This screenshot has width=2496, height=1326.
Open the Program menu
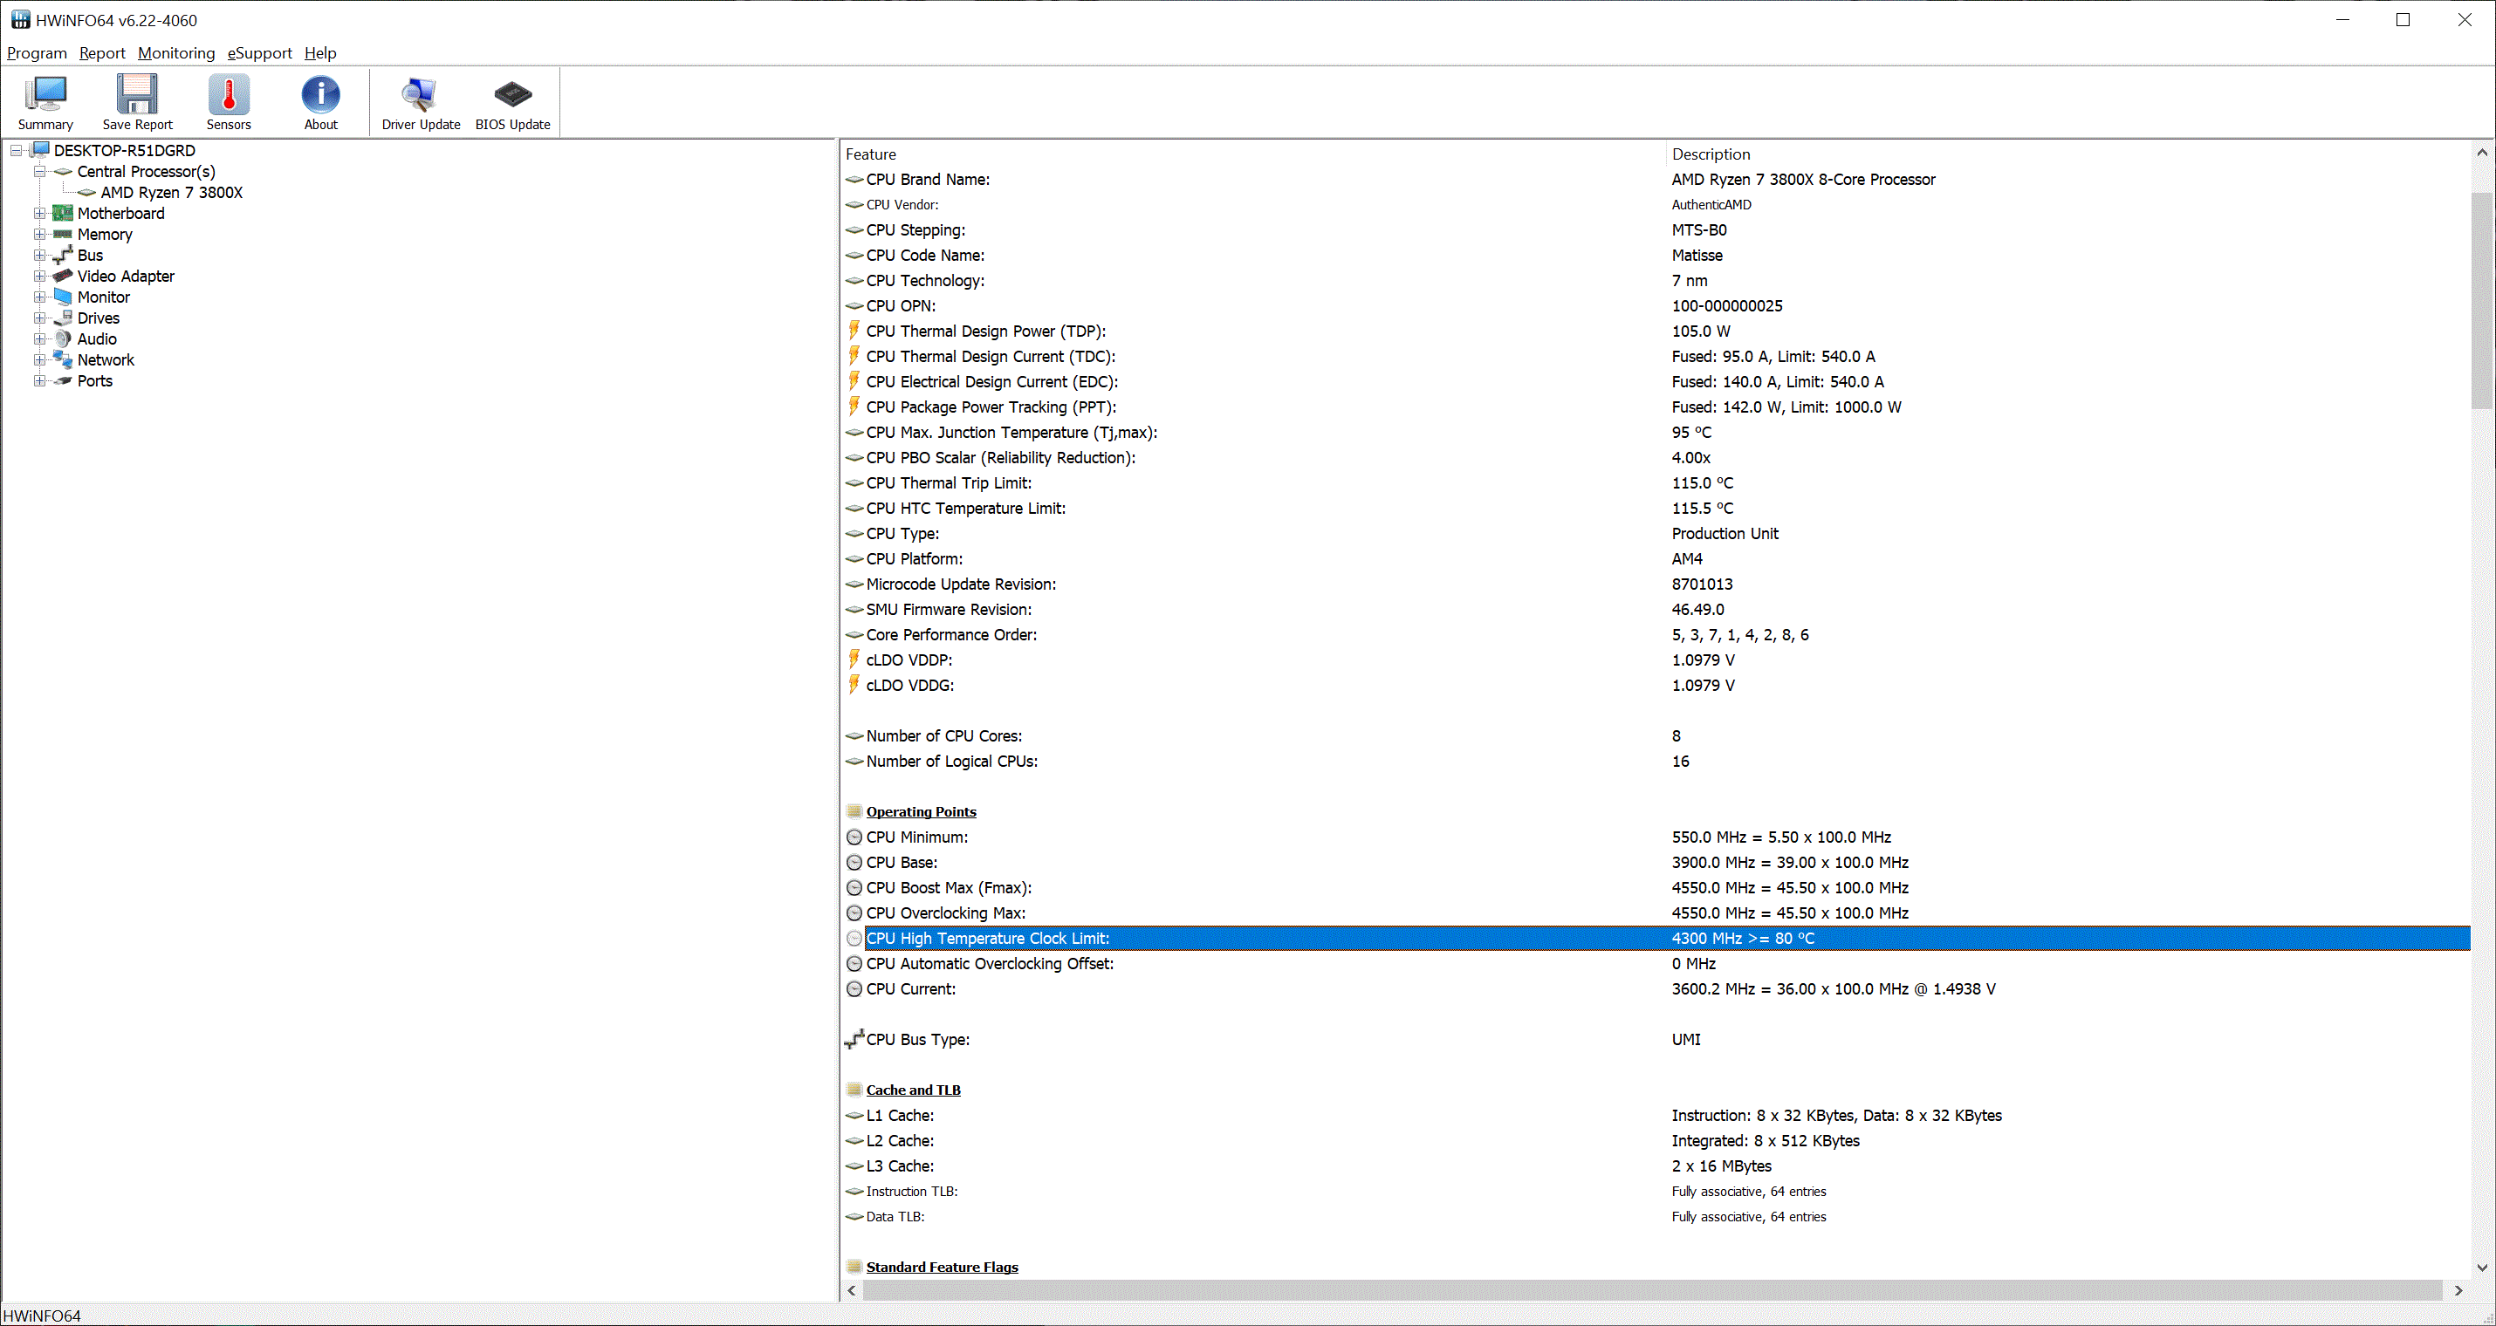(x=37, y=53)
